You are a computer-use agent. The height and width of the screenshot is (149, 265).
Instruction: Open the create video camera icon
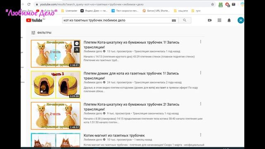210,20
